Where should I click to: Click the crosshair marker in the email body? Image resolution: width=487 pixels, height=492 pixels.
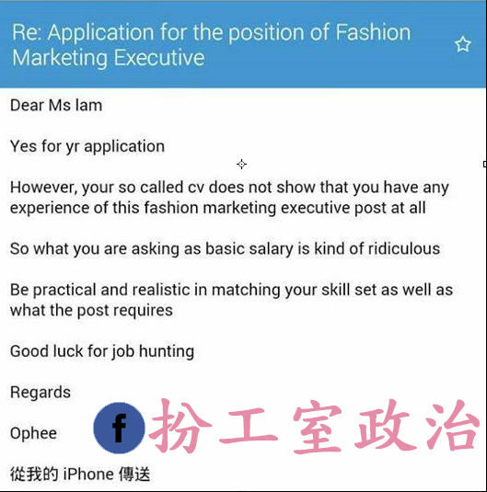click(x=241, y=164)
